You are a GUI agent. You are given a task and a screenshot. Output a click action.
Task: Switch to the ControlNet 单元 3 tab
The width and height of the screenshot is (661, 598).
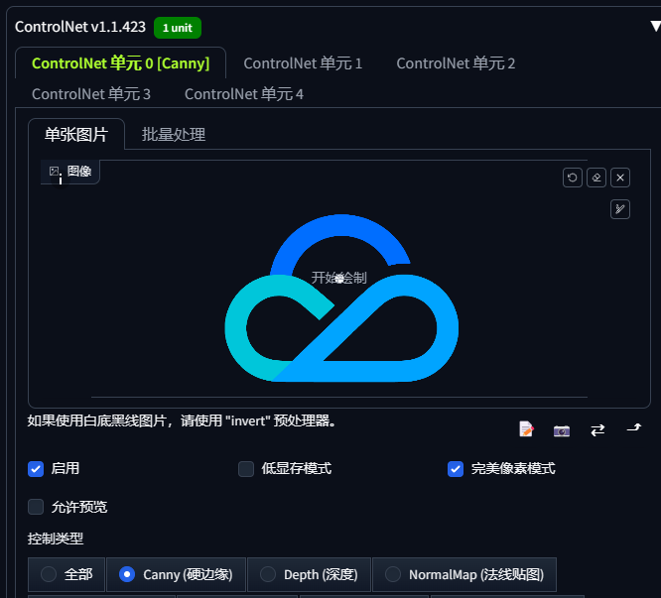[x=91, y=94]
